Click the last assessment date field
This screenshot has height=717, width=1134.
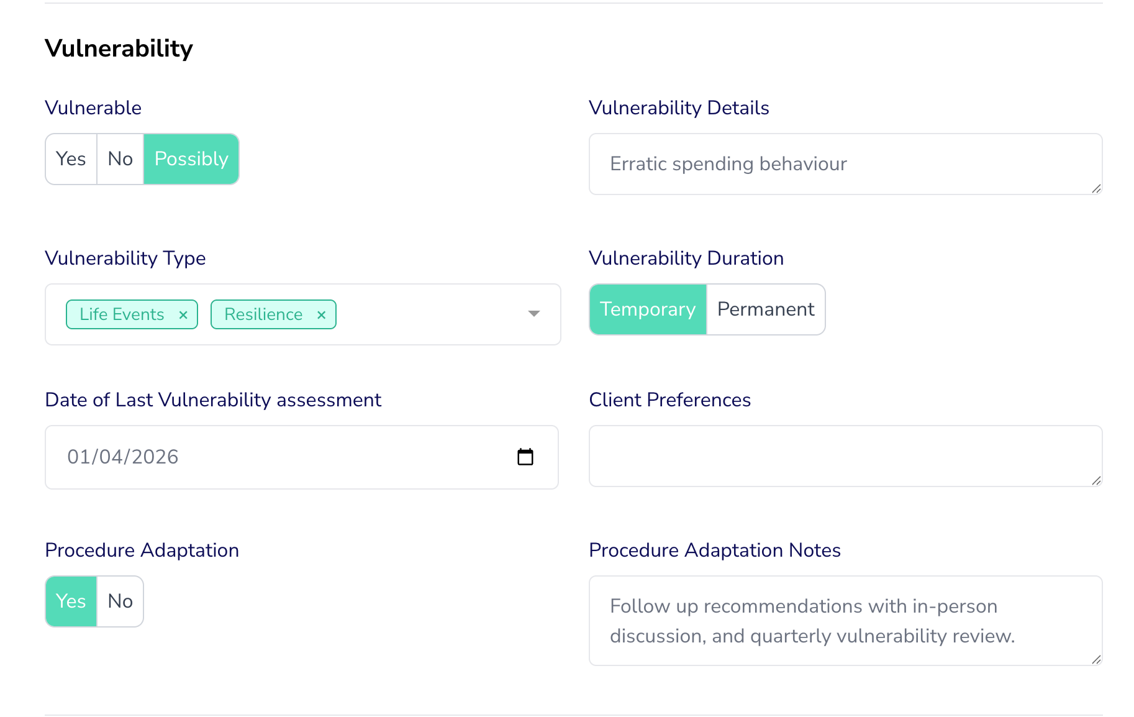coord(279,457)
